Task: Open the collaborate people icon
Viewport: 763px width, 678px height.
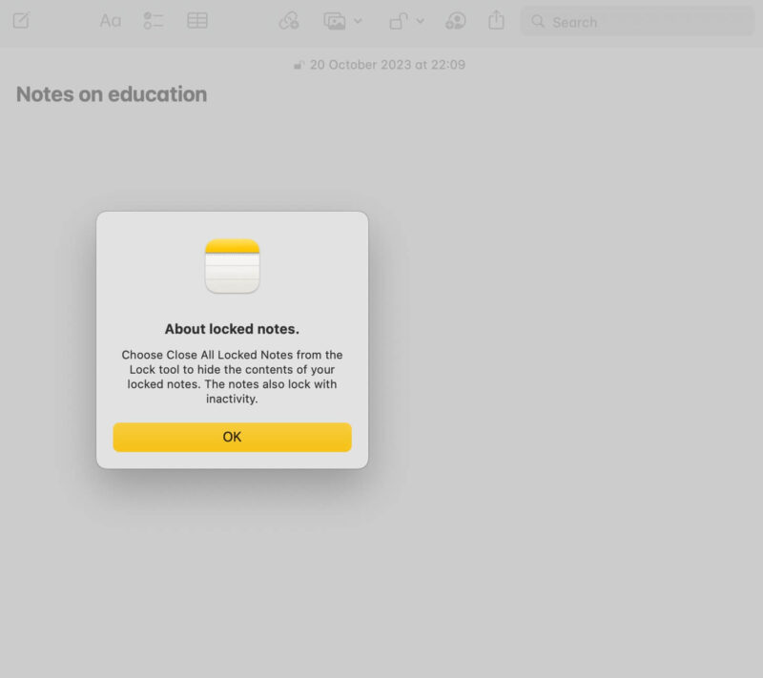Action: (x=456, y=21)
